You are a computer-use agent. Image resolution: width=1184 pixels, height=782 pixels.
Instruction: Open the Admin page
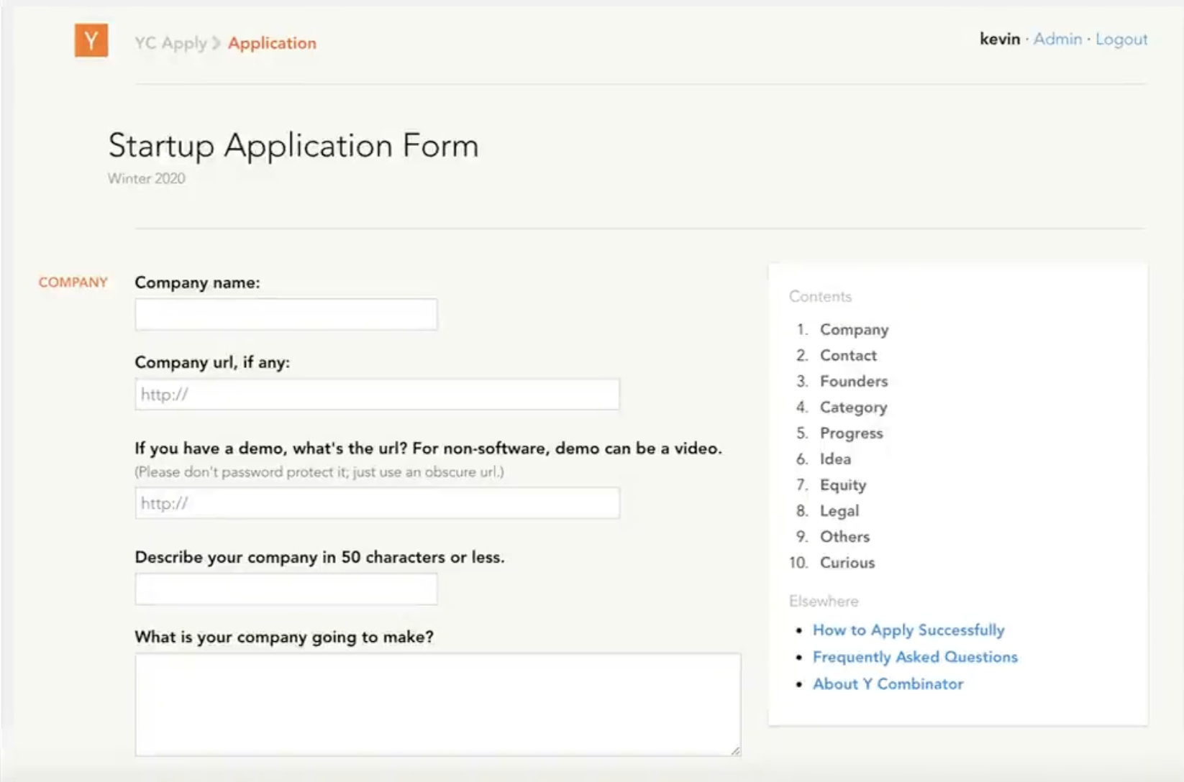click(x=1057, y=40)
